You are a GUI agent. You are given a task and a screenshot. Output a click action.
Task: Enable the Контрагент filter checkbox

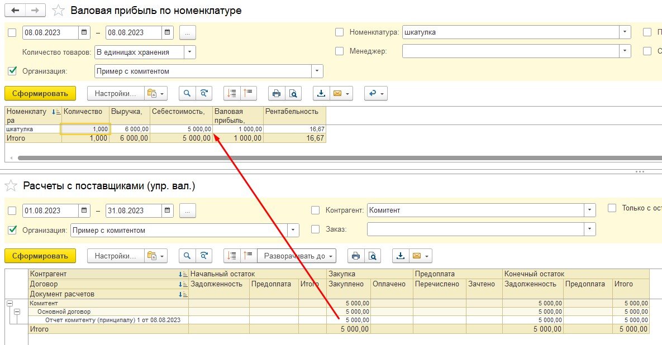pos(315,210)
